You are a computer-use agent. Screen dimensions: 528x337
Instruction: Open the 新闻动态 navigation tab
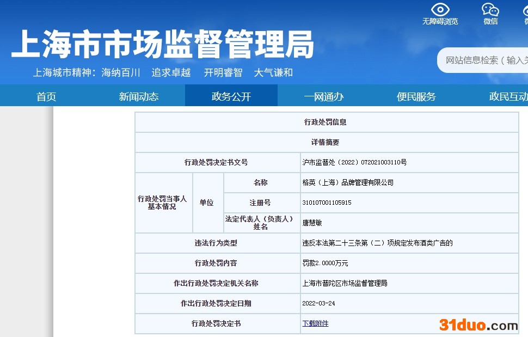139,96
